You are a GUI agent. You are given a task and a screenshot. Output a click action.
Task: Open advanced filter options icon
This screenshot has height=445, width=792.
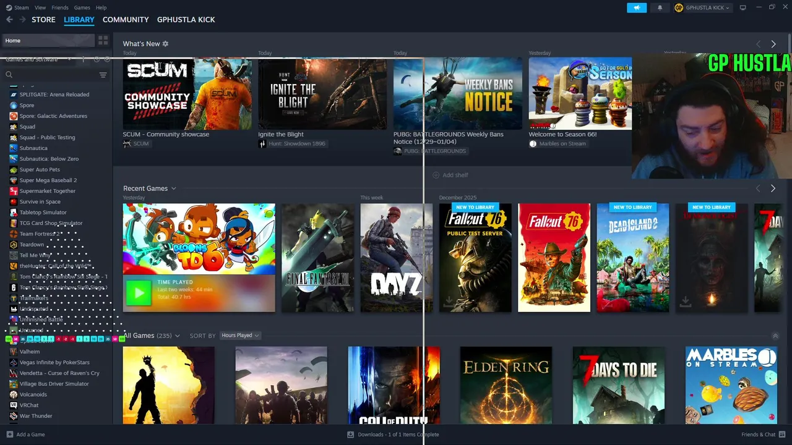(x=103, y=75)
